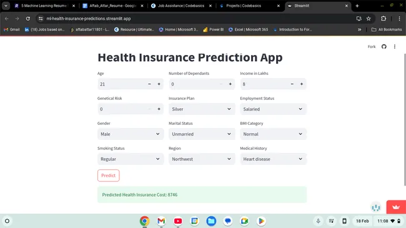Click the avatar icon near bottom right
This screenshot has height=228, width=406.
click(375, 207)
